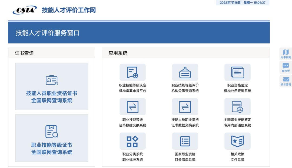Click the 全国职业技能鉴定专用内部通信系统 icon

click(237, 107)
